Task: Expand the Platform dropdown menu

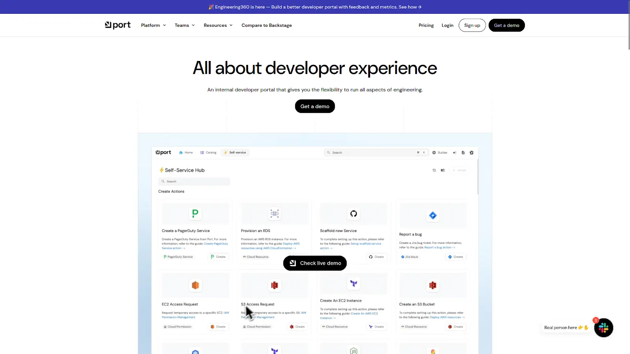Action: [x=154, y=25]
